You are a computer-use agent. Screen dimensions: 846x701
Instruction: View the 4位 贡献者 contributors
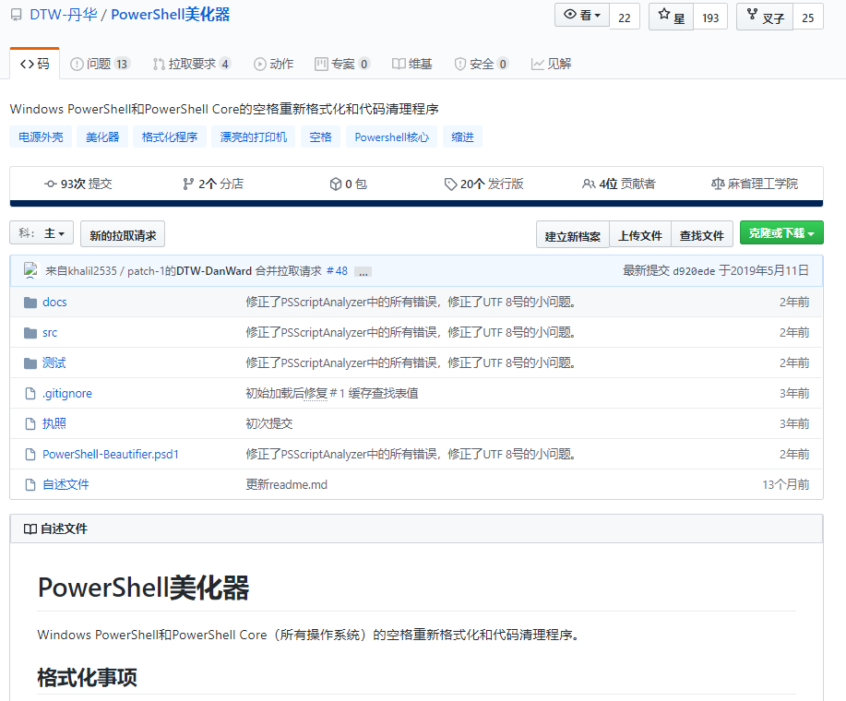tap(618, 184)
